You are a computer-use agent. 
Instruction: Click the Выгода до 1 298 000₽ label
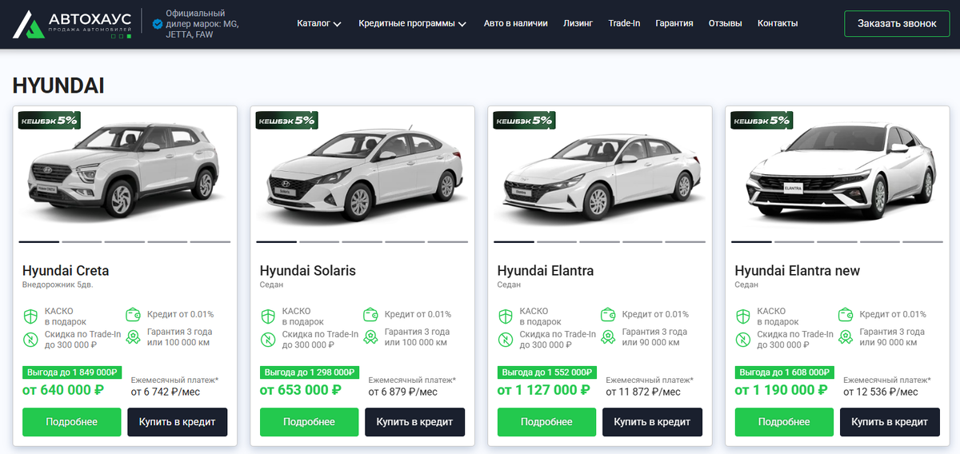click(309, 372)
